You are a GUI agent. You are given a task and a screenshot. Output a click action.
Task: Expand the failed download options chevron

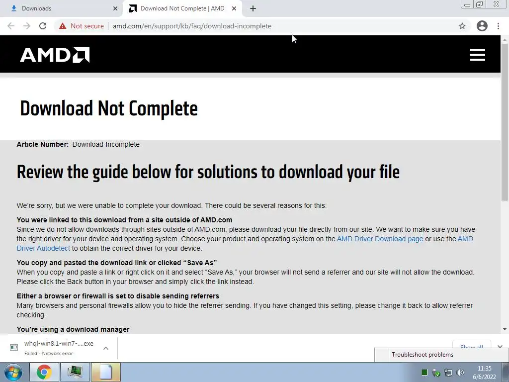click(x=105, y=348)
